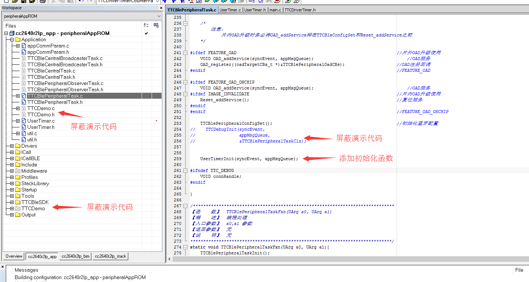Expand the TTCBleSDK folder
The width and height of the screenshot is (529, 282).
[12, 202]
